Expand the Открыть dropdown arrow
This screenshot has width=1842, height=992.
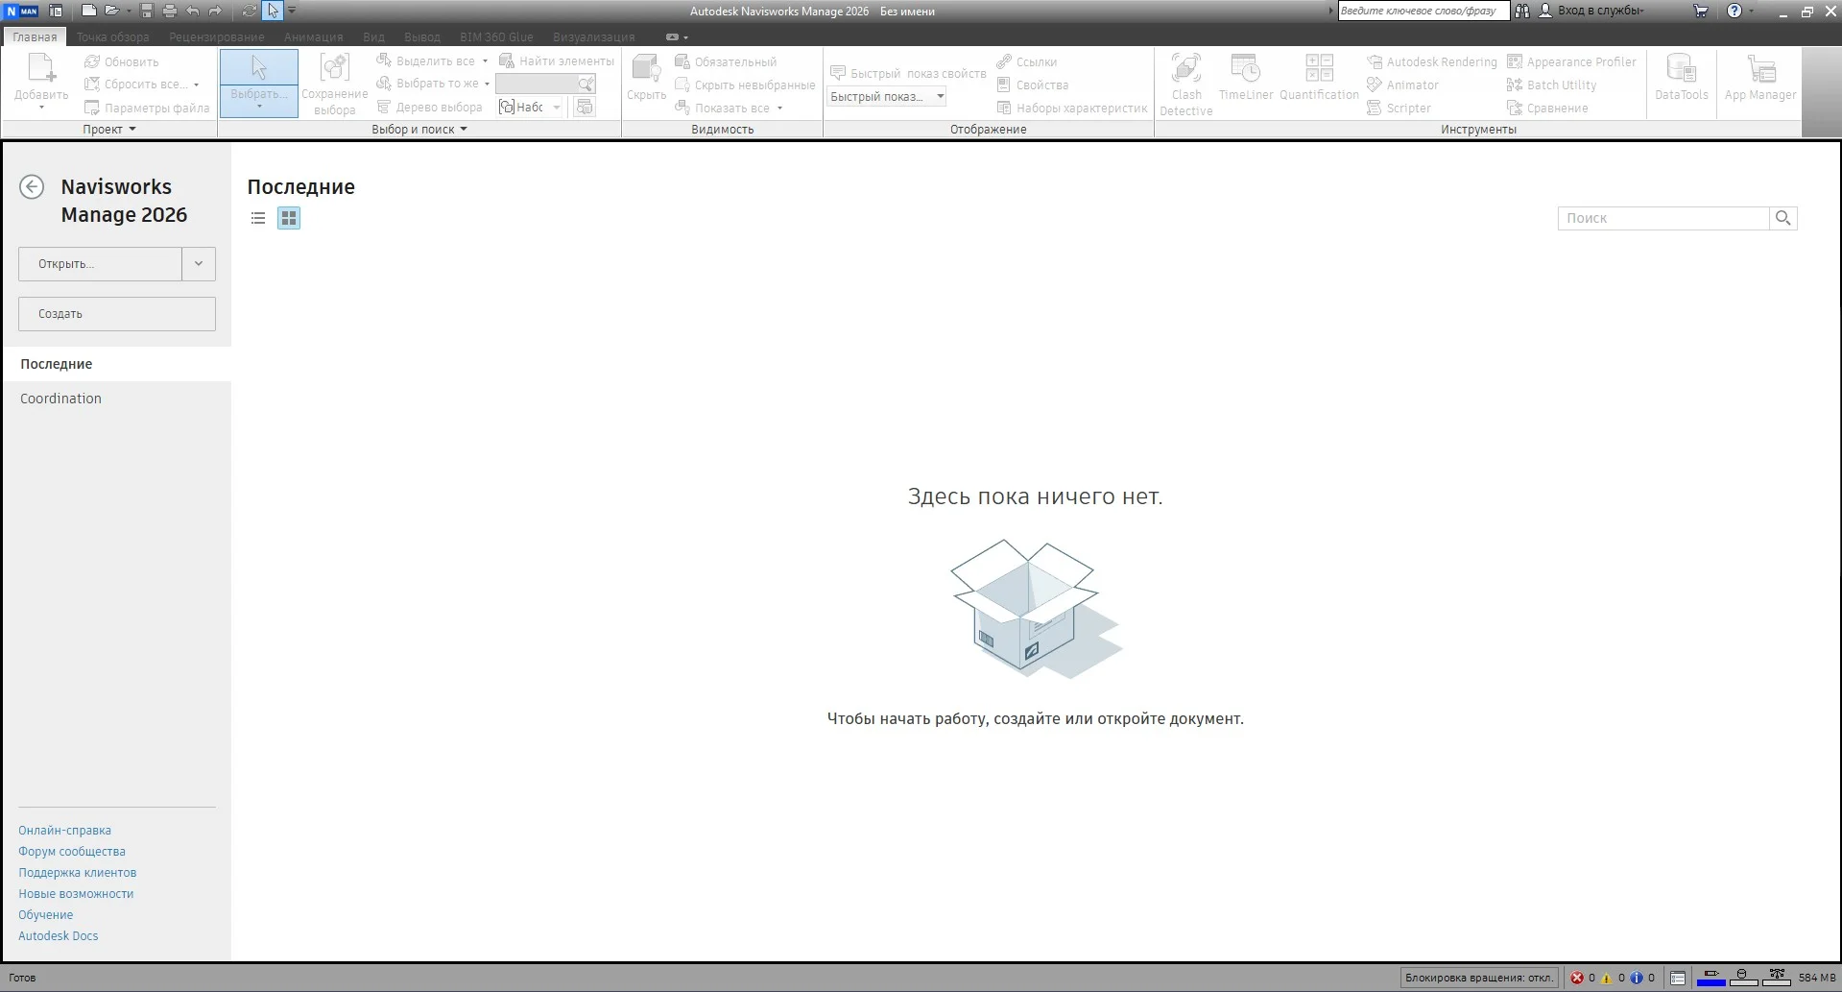tap(199, 264)
